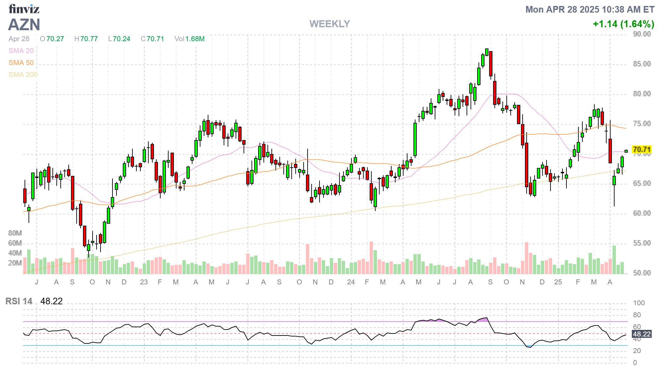Click the 23 year marker on axis
The width and height of the screenshot is (663, 373).
click(144, 282)
